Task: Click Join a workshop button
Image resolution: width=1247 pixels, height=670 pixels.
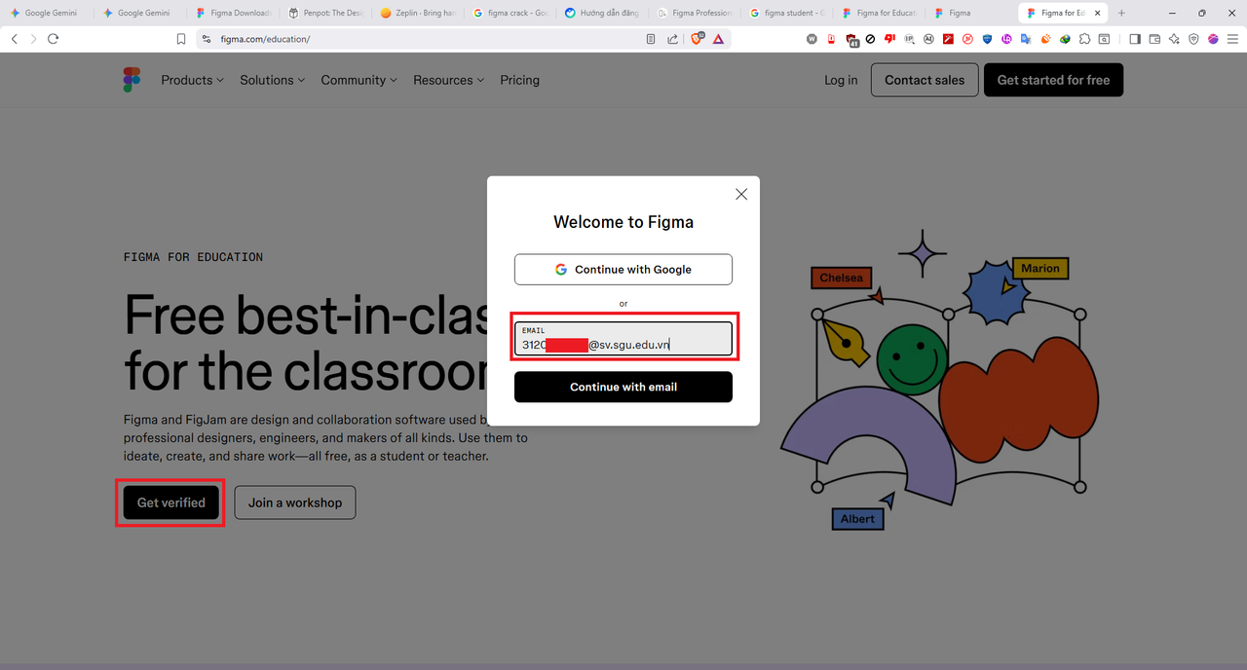Action: click(295, 502)
